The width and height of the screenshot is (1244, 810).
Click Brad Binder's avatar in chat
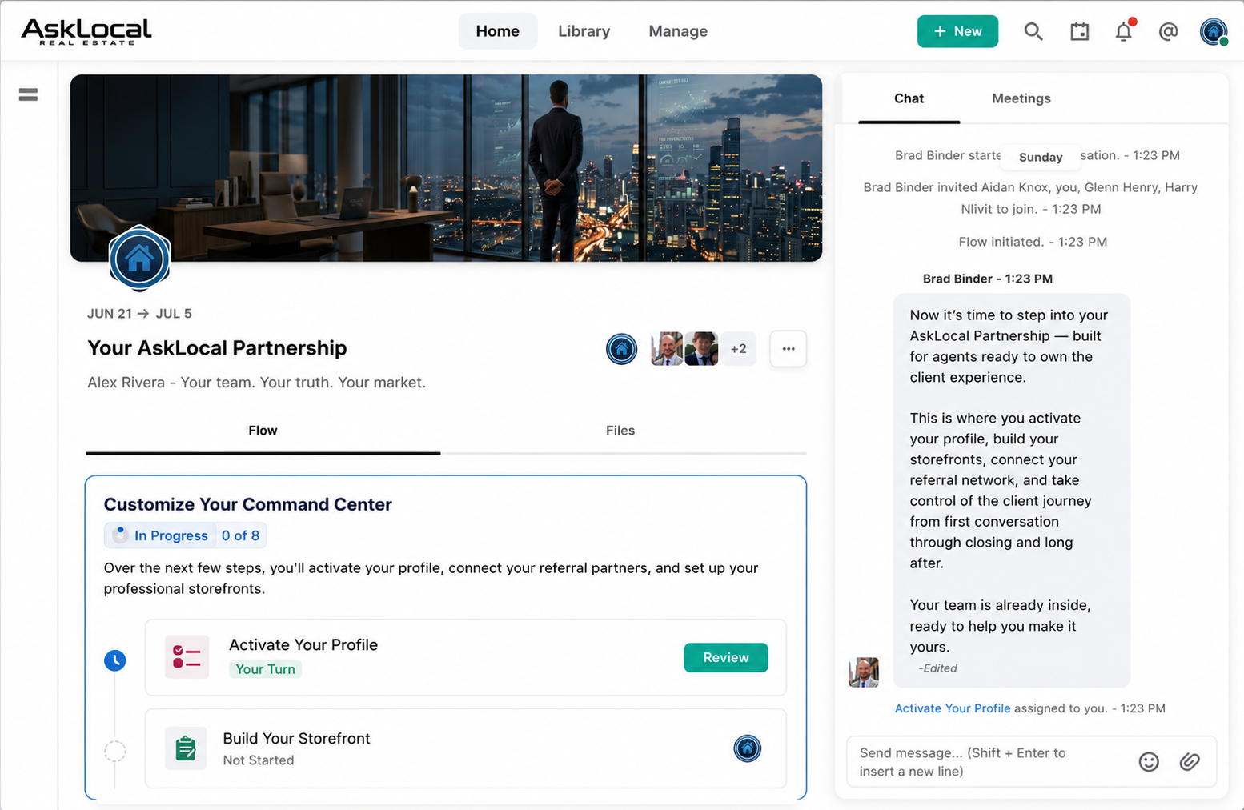pos(864,672)
